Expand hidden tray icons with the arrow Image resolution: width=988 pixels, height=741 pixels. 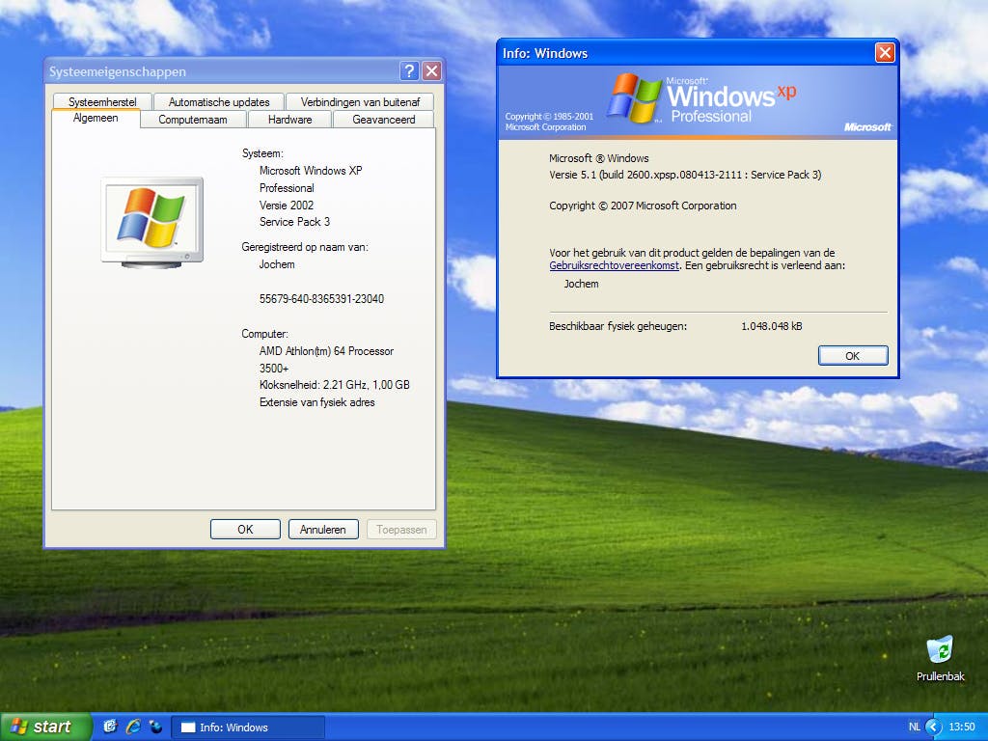[933, 727]
